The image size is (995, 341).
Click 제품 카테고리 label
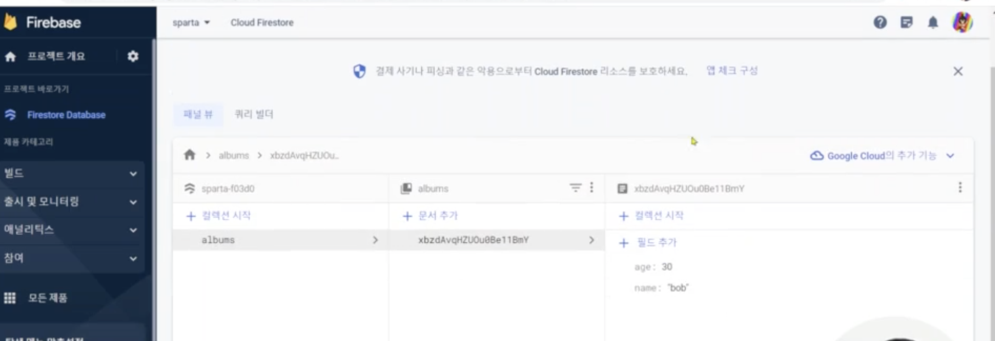coord(29,142)
